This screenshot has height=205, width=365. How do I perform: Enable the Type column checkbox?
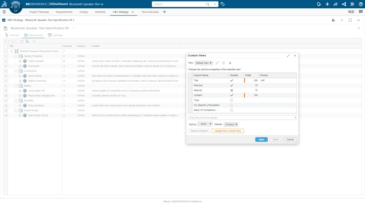point(232,100)
